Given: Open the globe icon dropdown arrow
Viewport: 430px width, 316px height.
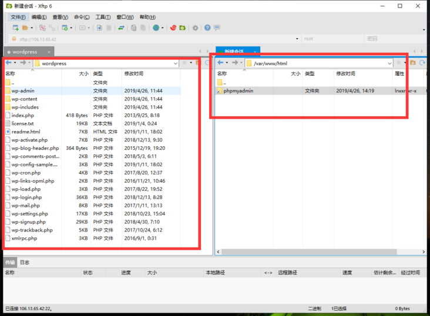Looking at the screenshot, I should pyautogui.click(x=163, y=28).
